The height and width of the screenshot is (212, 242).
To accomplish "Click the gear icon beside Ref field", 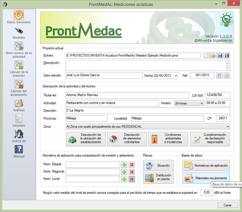I will click(227, 76).
